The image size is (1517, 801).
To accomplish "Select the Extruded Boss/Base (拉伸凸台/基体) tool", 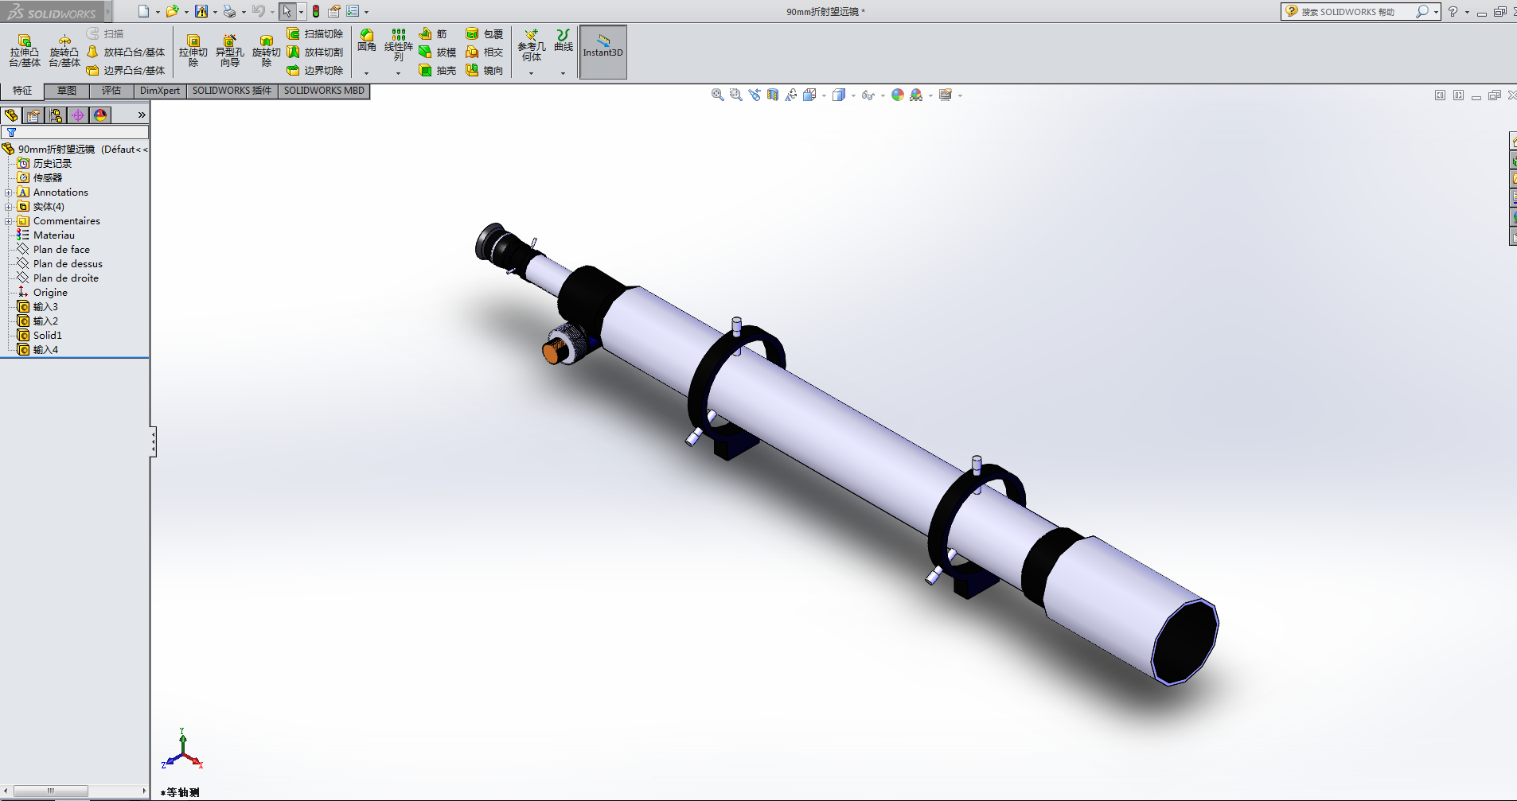I will (25, 51).
